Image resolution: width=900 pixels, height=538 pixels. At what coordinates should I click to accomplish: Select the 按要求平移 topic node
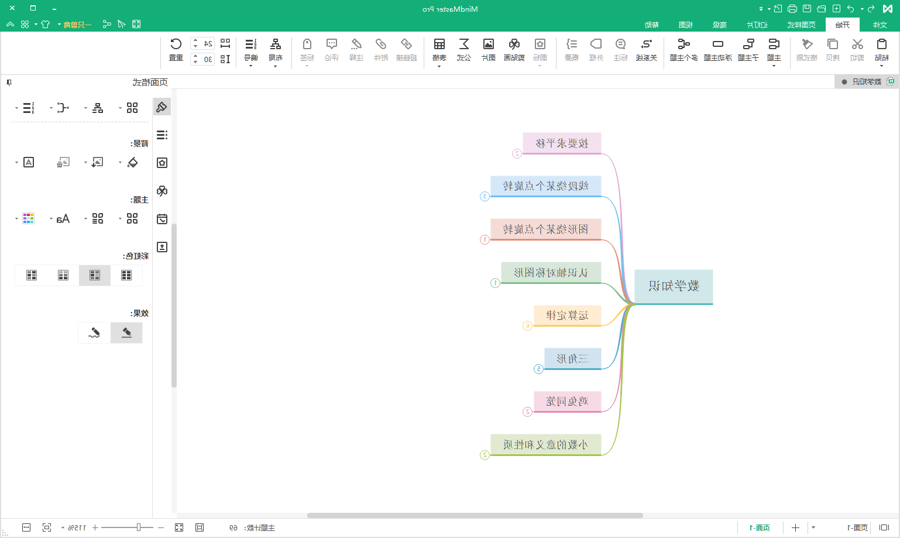click(x=562, y=143)
